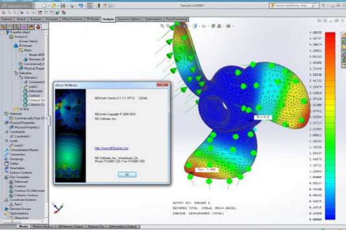Viewport: 346px width, 230px height.
Task: Click the Zoom magnifier icon in view toolbar
Action: coord(162,26)
